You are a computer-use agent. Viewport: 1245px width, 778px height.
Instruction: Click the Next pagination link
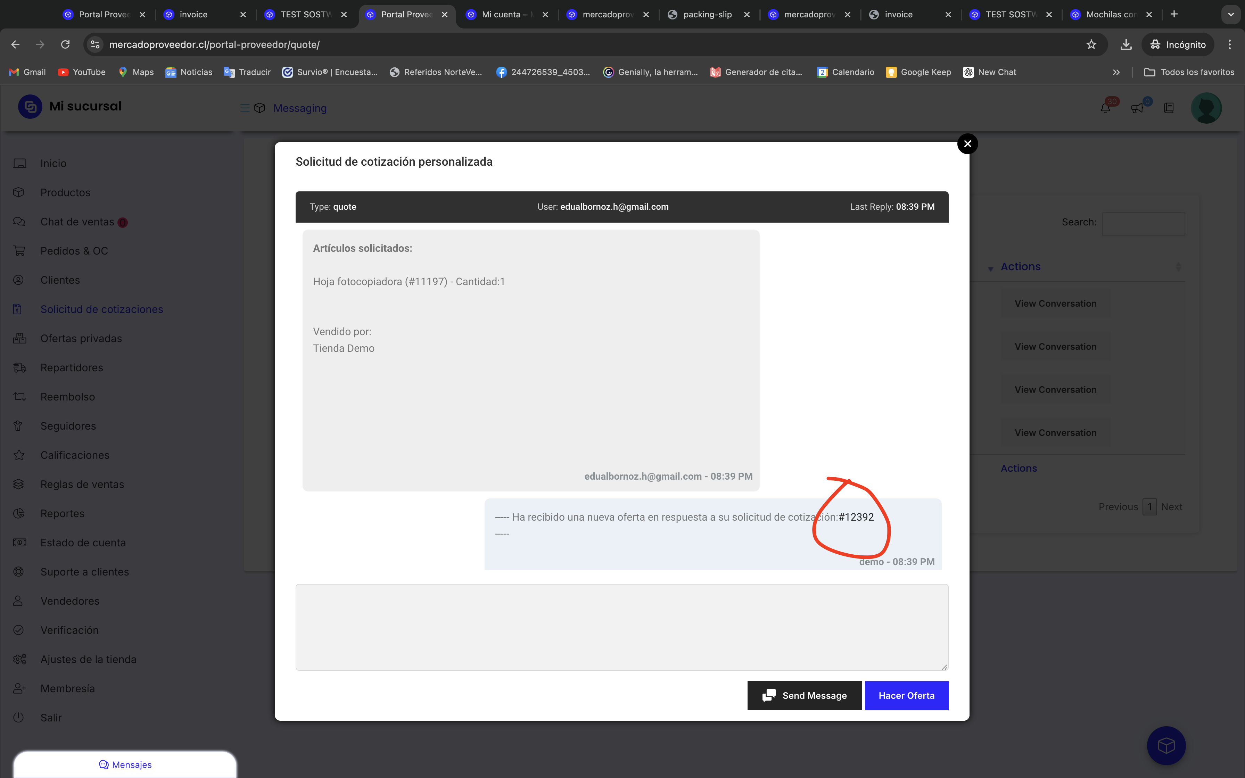[x=1171, y=507]
